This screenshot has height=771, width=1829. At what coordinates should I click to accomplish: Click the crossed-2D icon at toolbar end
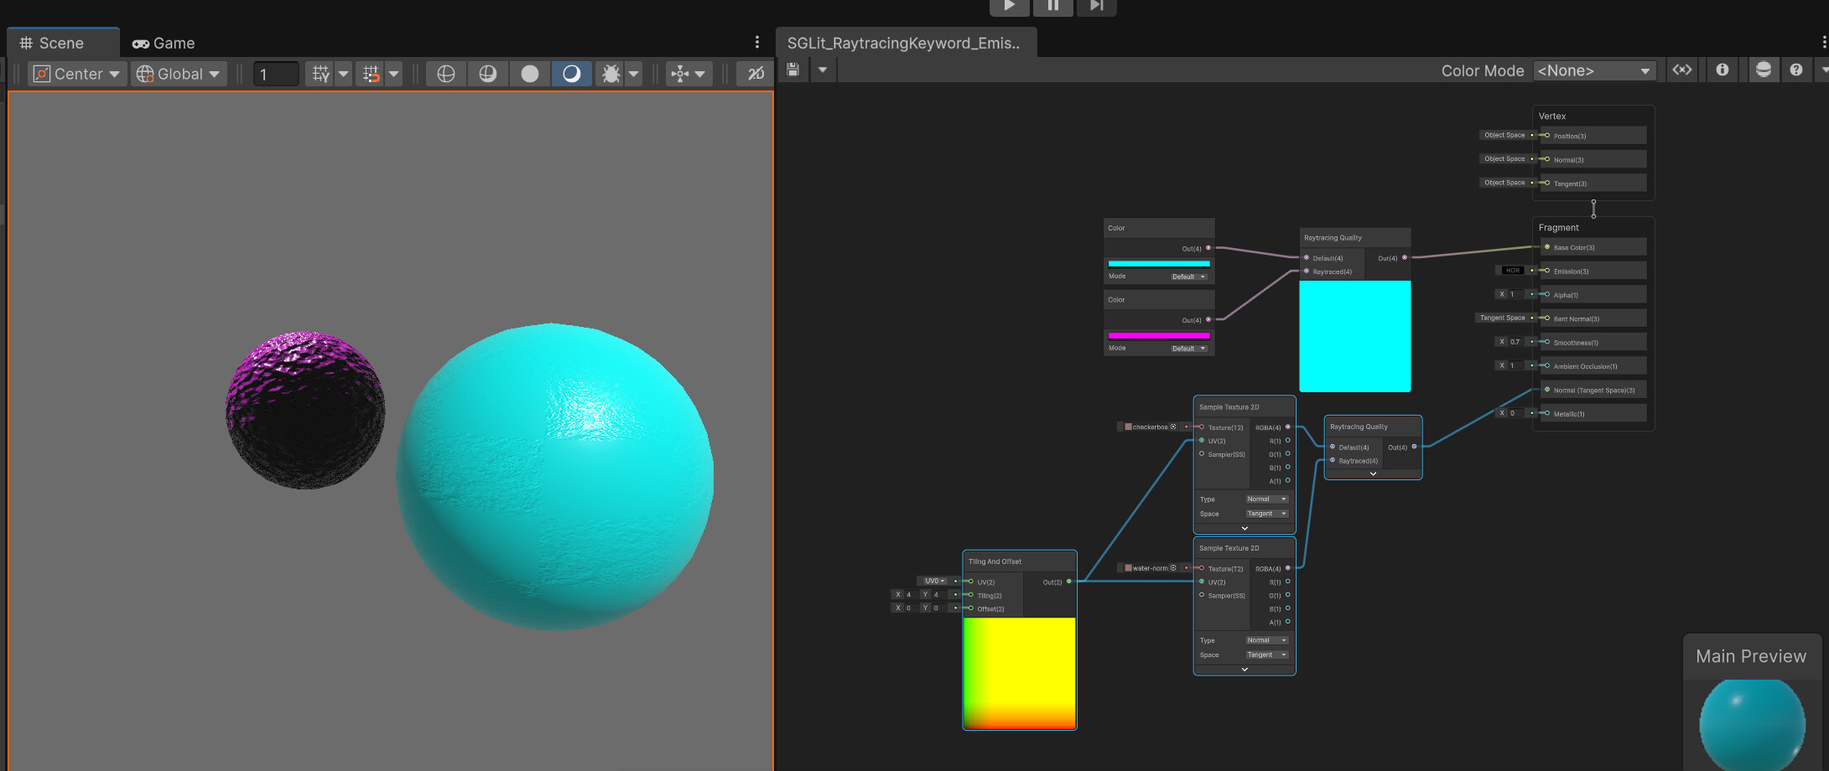[754, 73]
